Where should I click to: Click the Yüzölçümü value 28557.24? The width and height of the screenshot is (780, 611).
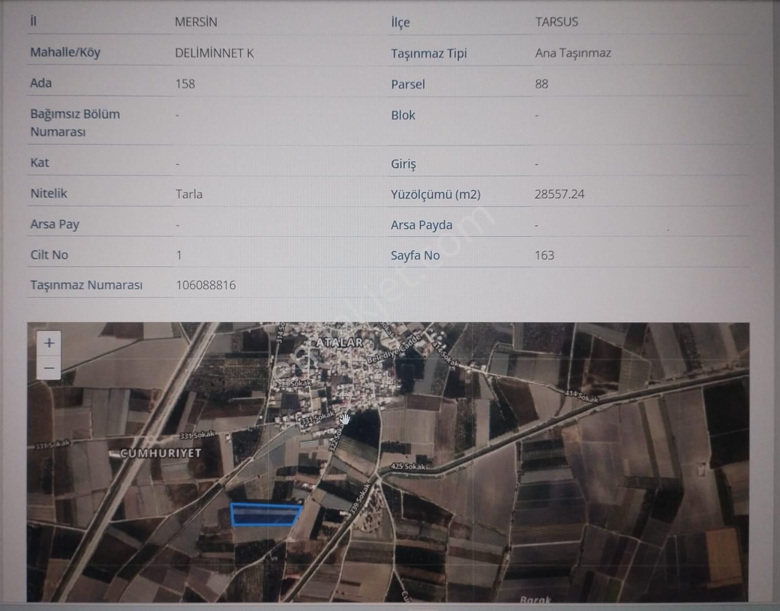click(559, 194)
